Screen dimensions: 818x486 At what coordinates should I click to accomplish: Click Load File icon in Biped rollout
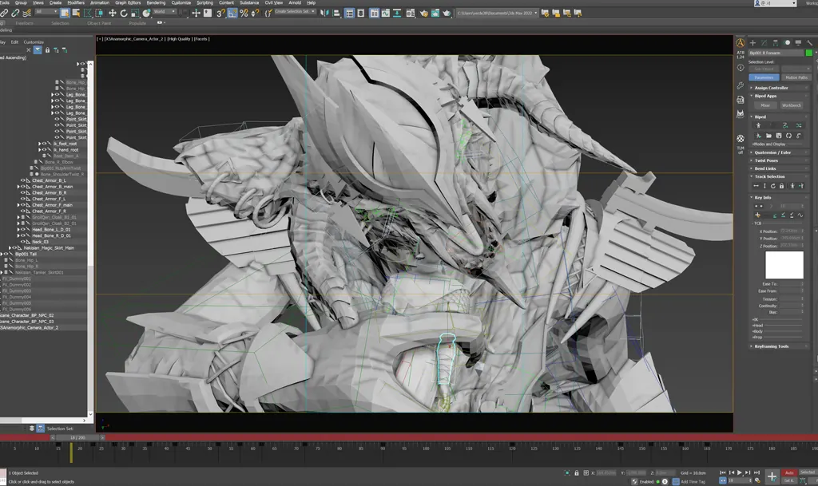click(768, 136)
